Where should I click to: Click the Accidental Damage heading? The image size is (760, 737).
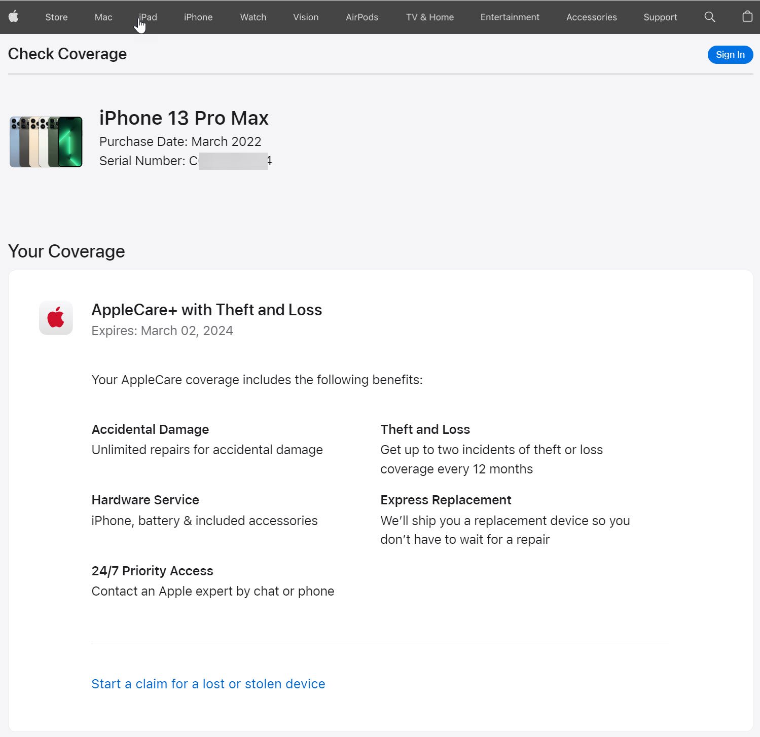click(x=150, y=429)
